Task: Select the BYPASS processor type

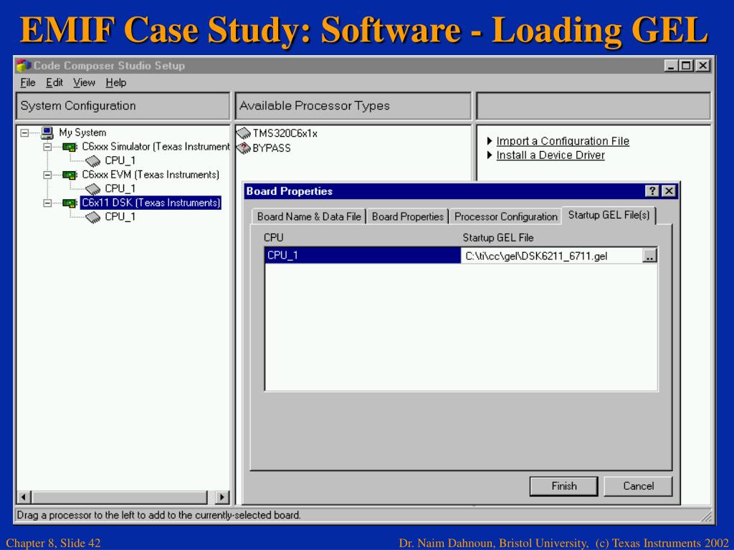Action: pos(272,148)
